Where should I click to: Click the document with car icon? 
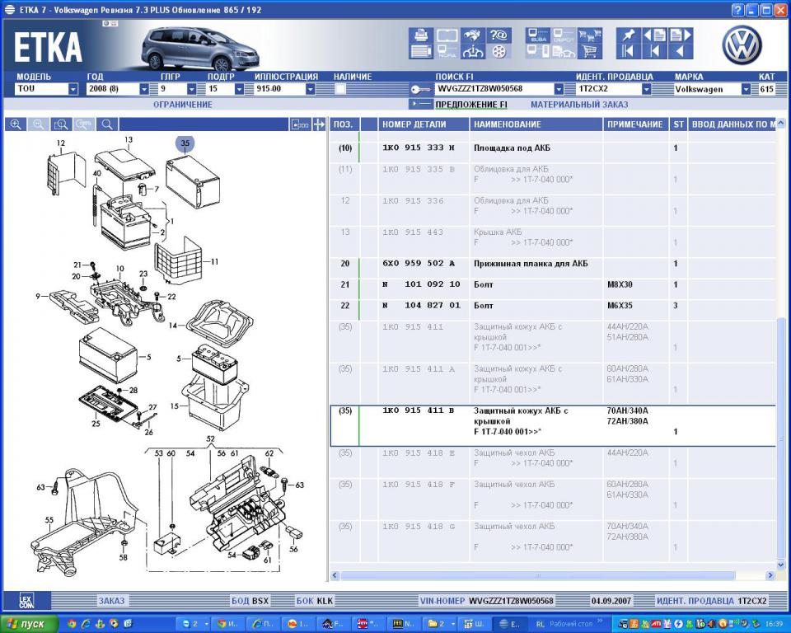[564, 51]
